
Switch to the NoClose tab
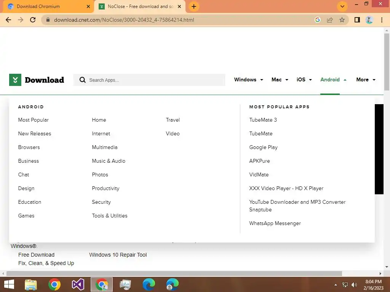pyautogui.click(x=140, y=6)
